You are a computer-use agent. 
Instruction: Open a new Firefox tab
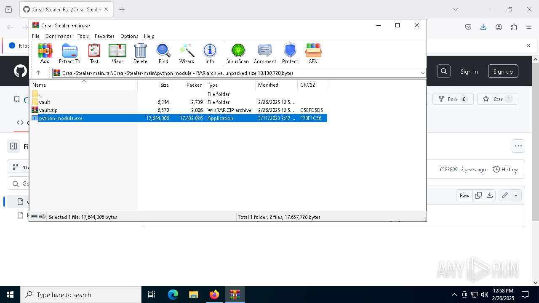point(122,9)
